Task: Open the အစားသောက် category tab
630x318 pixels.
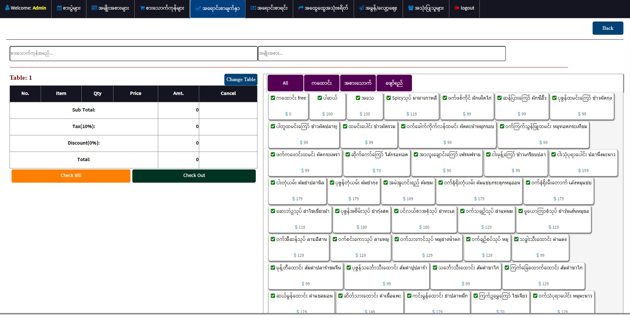Action: 358,83
